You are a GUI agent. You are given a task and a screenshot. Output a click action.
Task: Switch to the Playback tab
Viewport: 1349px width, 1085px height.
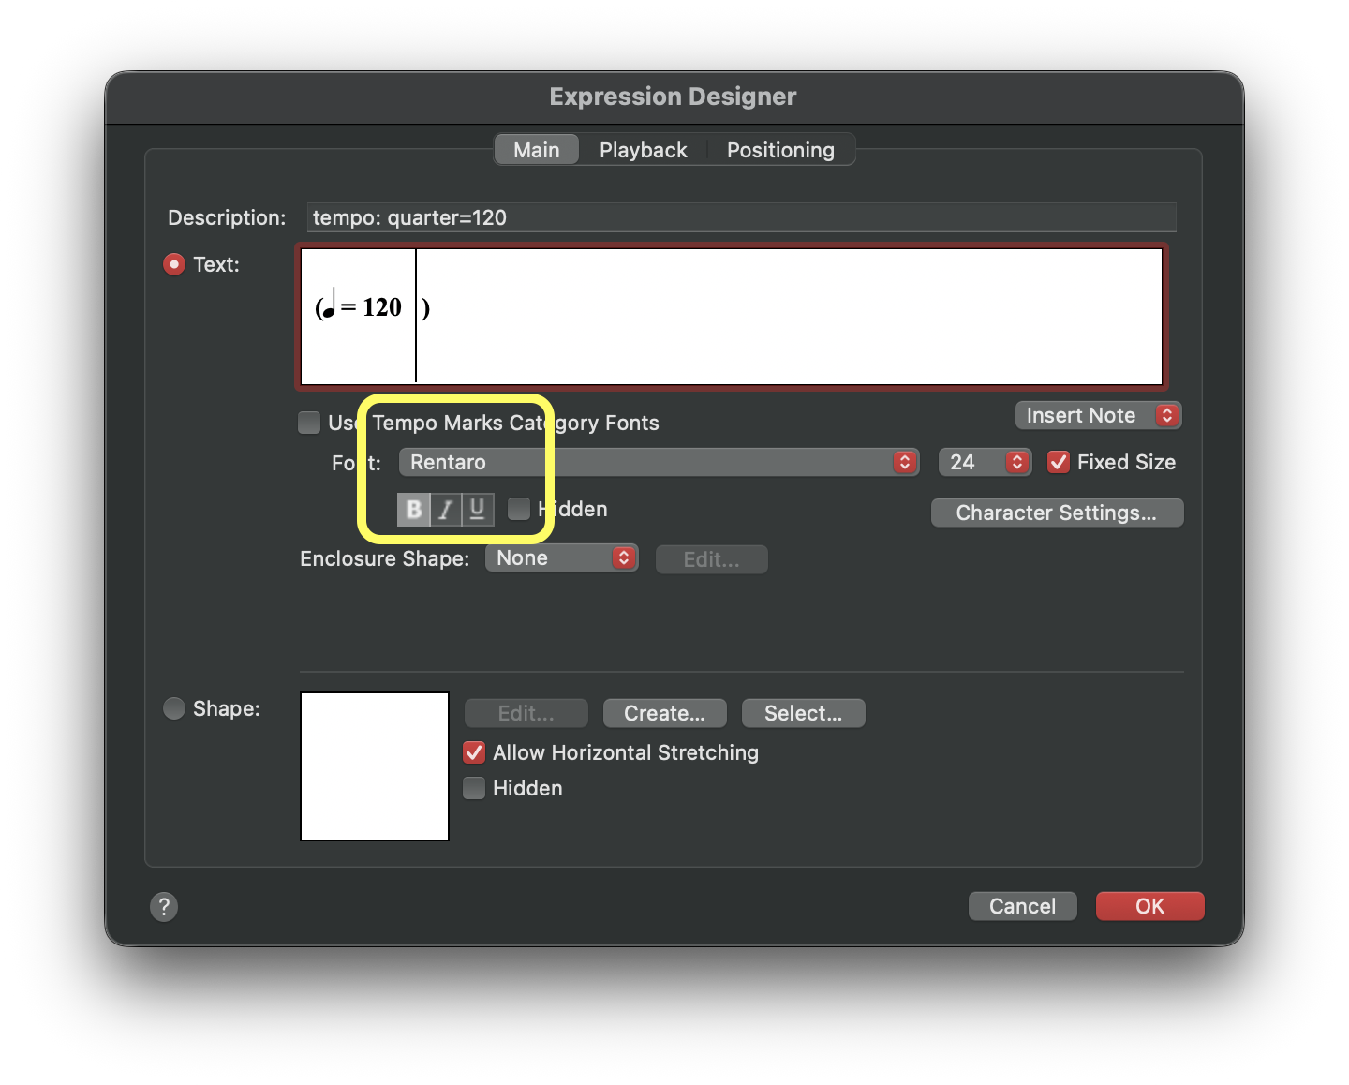pyautogui.click(x=643, y=151)
